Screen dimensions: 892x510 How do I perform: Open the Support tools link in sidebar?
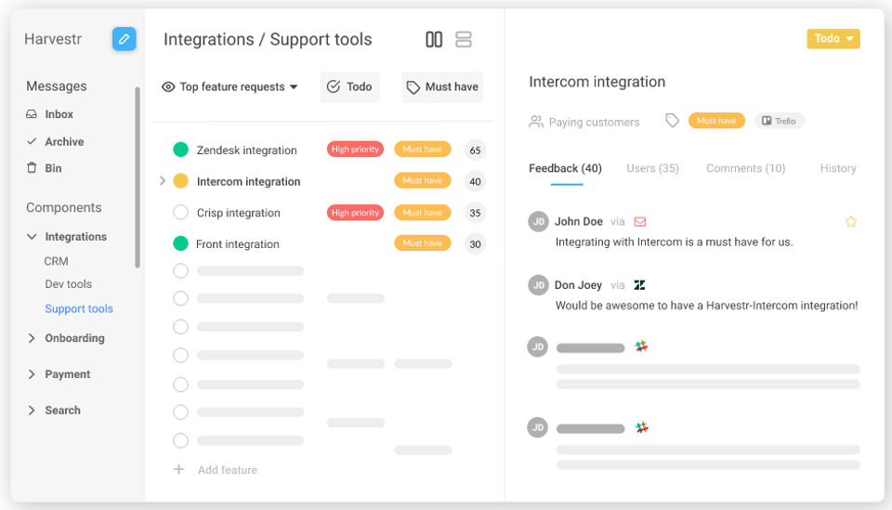(79, 308)
